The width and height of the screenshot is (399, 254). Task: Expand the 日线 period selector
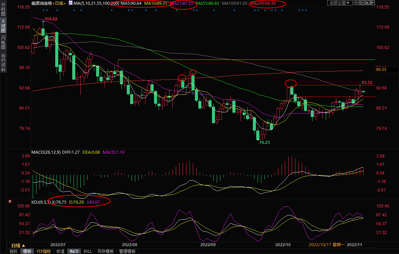pos(18,245)
